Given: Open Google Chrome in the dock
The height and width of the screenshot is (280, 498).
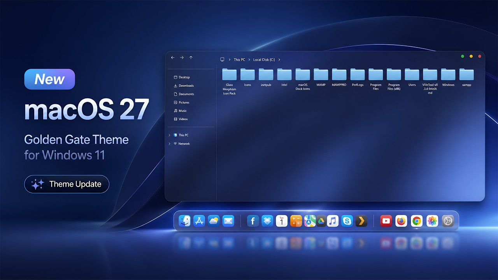Looking at the screenshot, I should (417, 221).
